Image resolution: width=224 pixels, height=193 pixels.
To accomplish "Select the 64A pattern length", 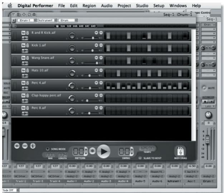I will [75, 26].
